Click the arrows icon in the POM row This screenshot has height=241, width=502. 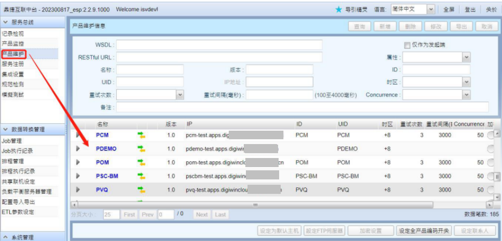click(x=141, y=162)
